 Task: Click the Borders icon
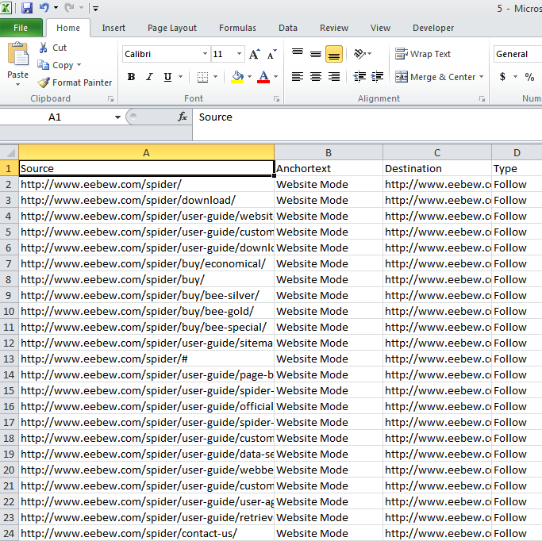(x=202, y=77)
